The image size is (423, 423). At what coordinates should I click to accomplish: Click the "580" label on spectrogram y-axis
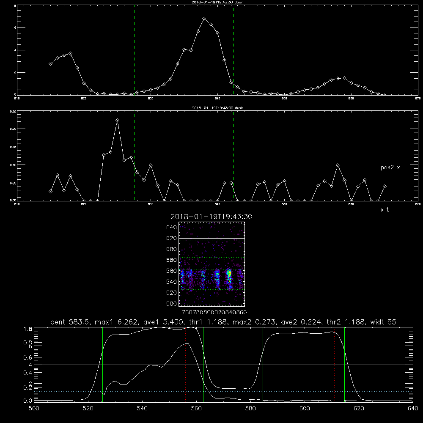pyautogui.click(x=172, y=260)
